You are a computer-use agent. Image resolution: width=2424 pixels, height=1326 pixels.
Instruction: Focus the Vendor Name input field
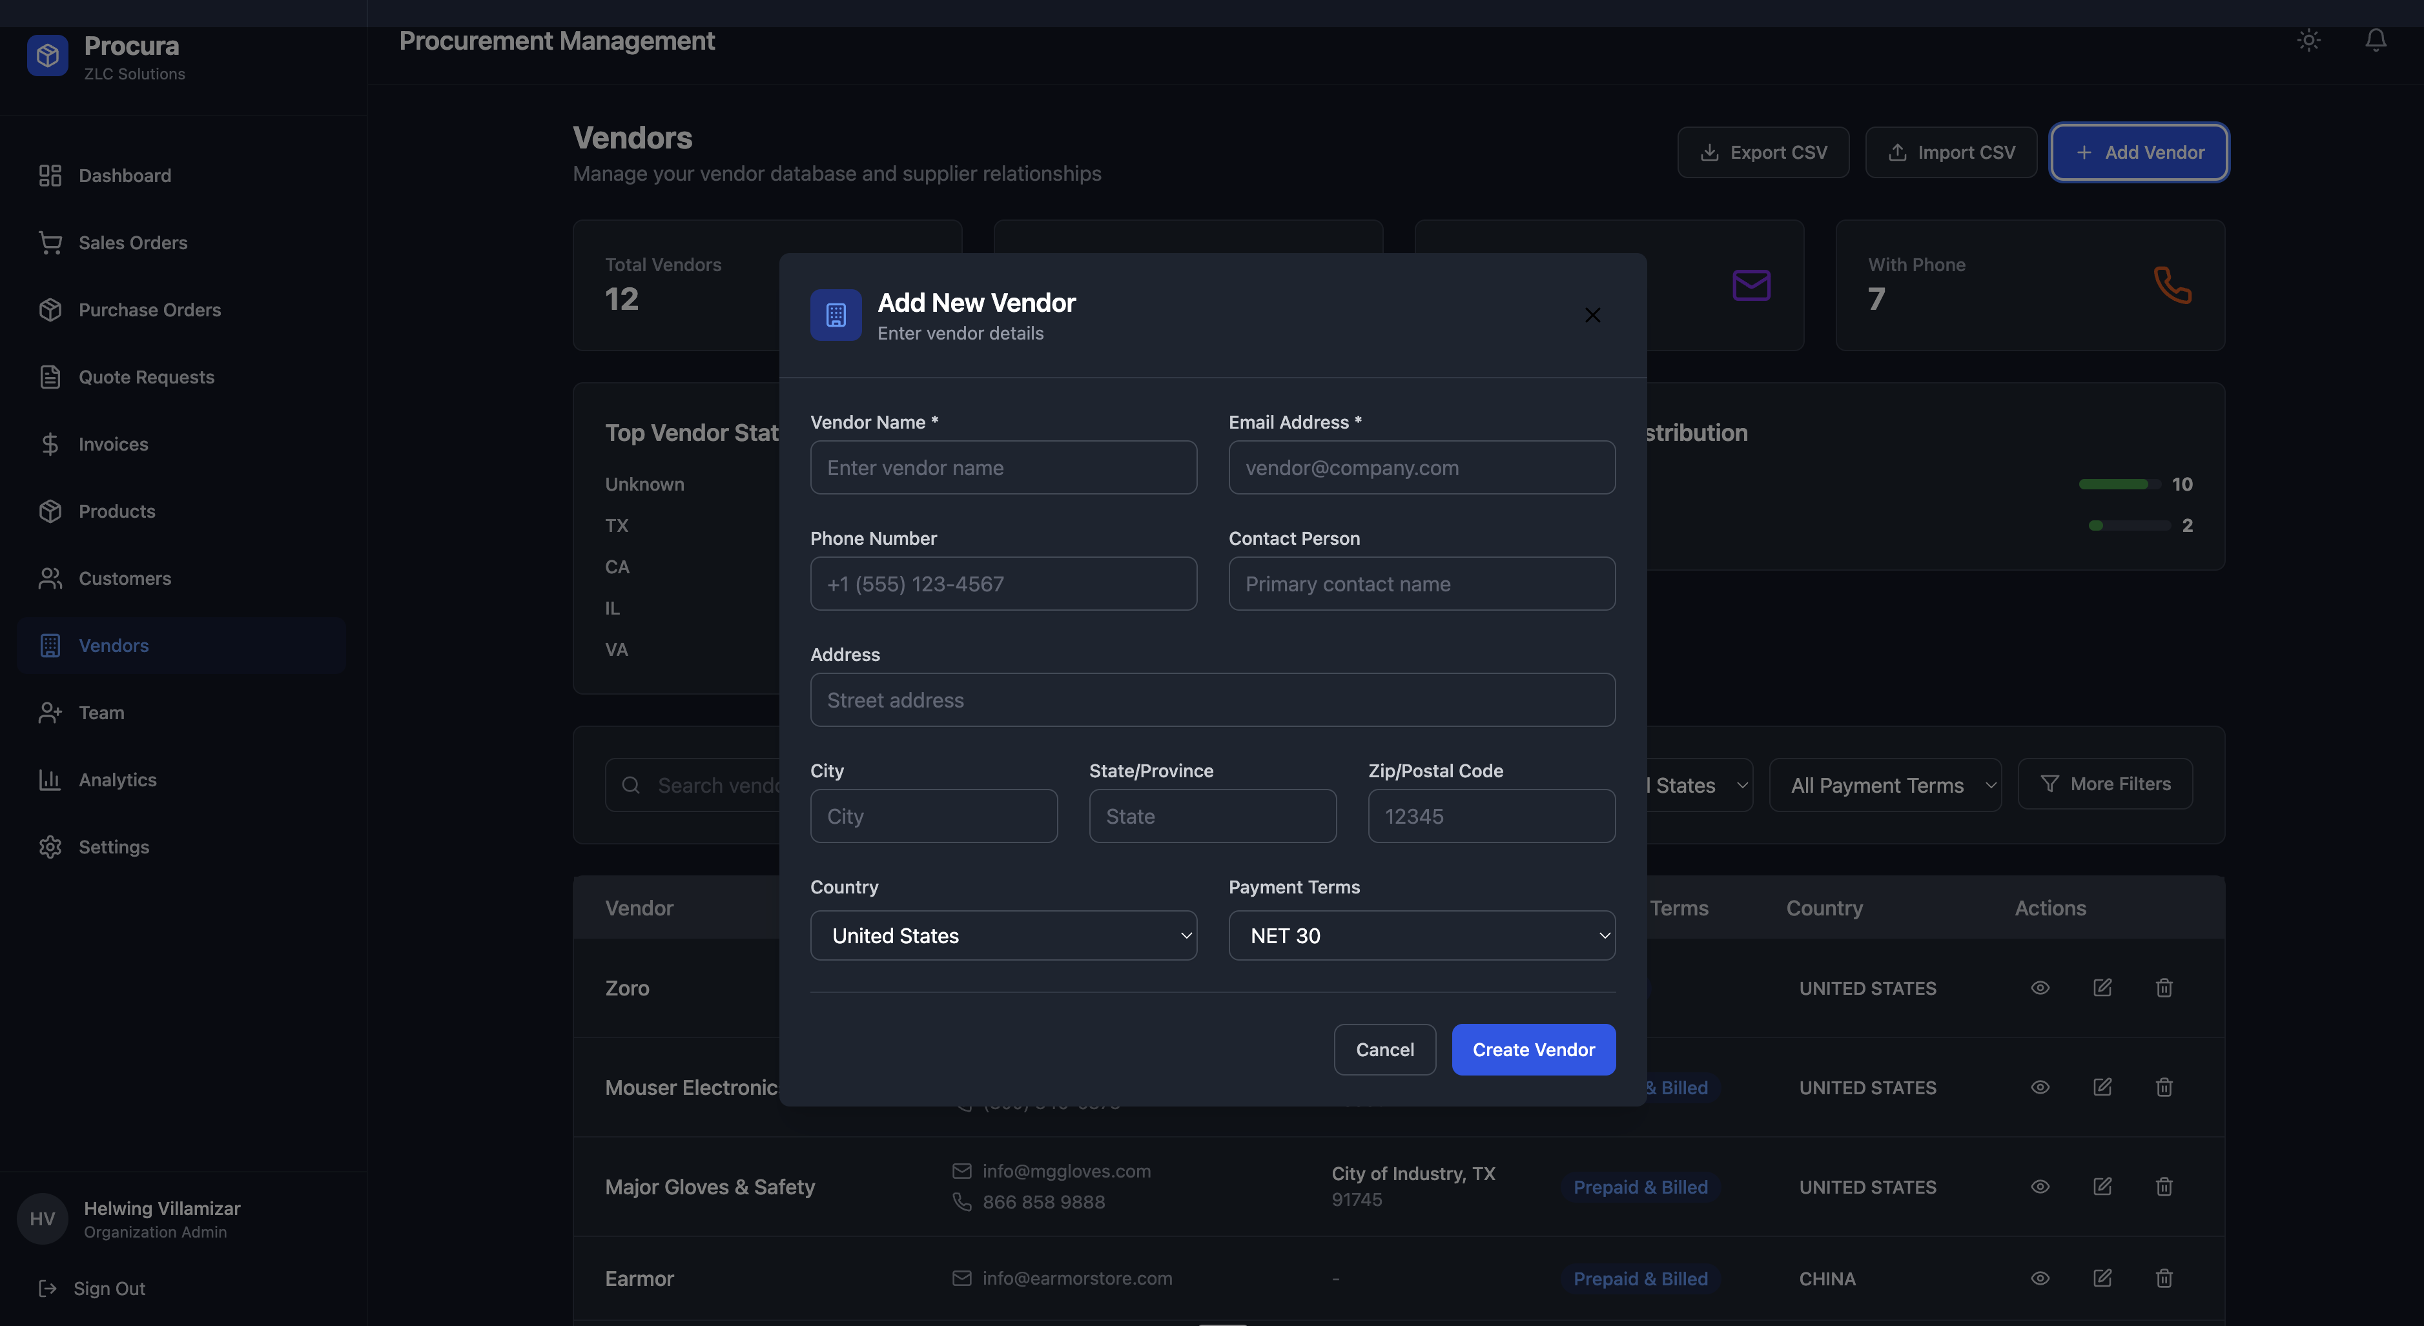tap(1002, 468)
